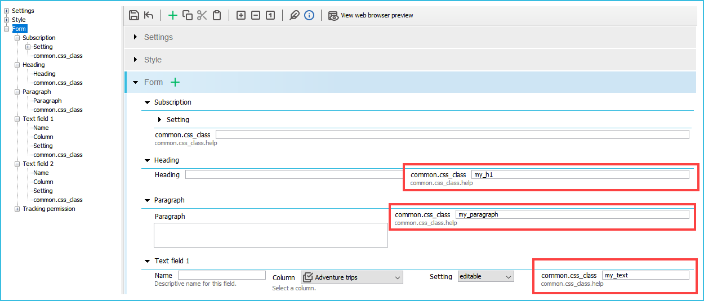Click the feather pen icon
Screen dimensions: 704x301
tap(294, 15)
